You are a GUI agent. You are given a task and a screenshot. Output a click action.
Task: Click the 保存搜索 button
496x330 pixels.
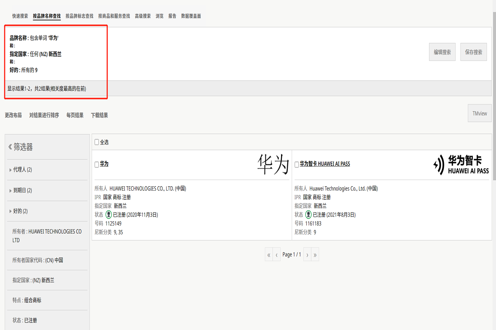[474, 52]
